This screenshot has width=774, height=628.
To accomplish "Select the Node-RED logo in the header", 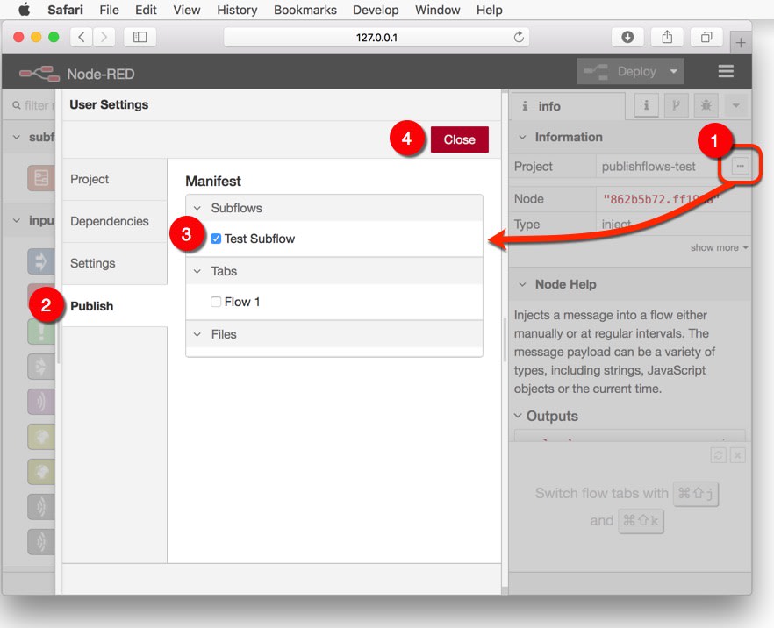I will (x=39, y=74).
